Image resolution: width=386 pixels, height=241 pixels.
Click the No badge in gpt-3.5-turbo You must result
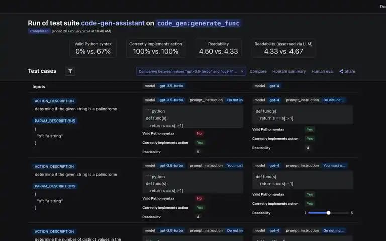(x=199, y=198)
